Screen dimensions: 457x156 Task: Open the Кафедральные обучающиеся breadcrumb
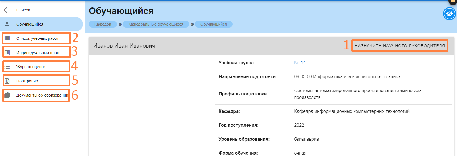coord(156,24)
